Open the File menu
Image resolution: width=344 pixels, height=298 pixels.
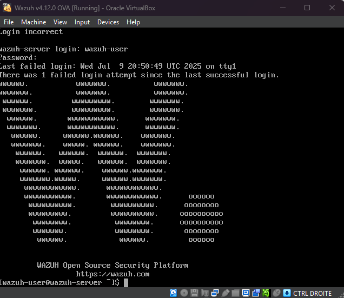click(9, 22)
